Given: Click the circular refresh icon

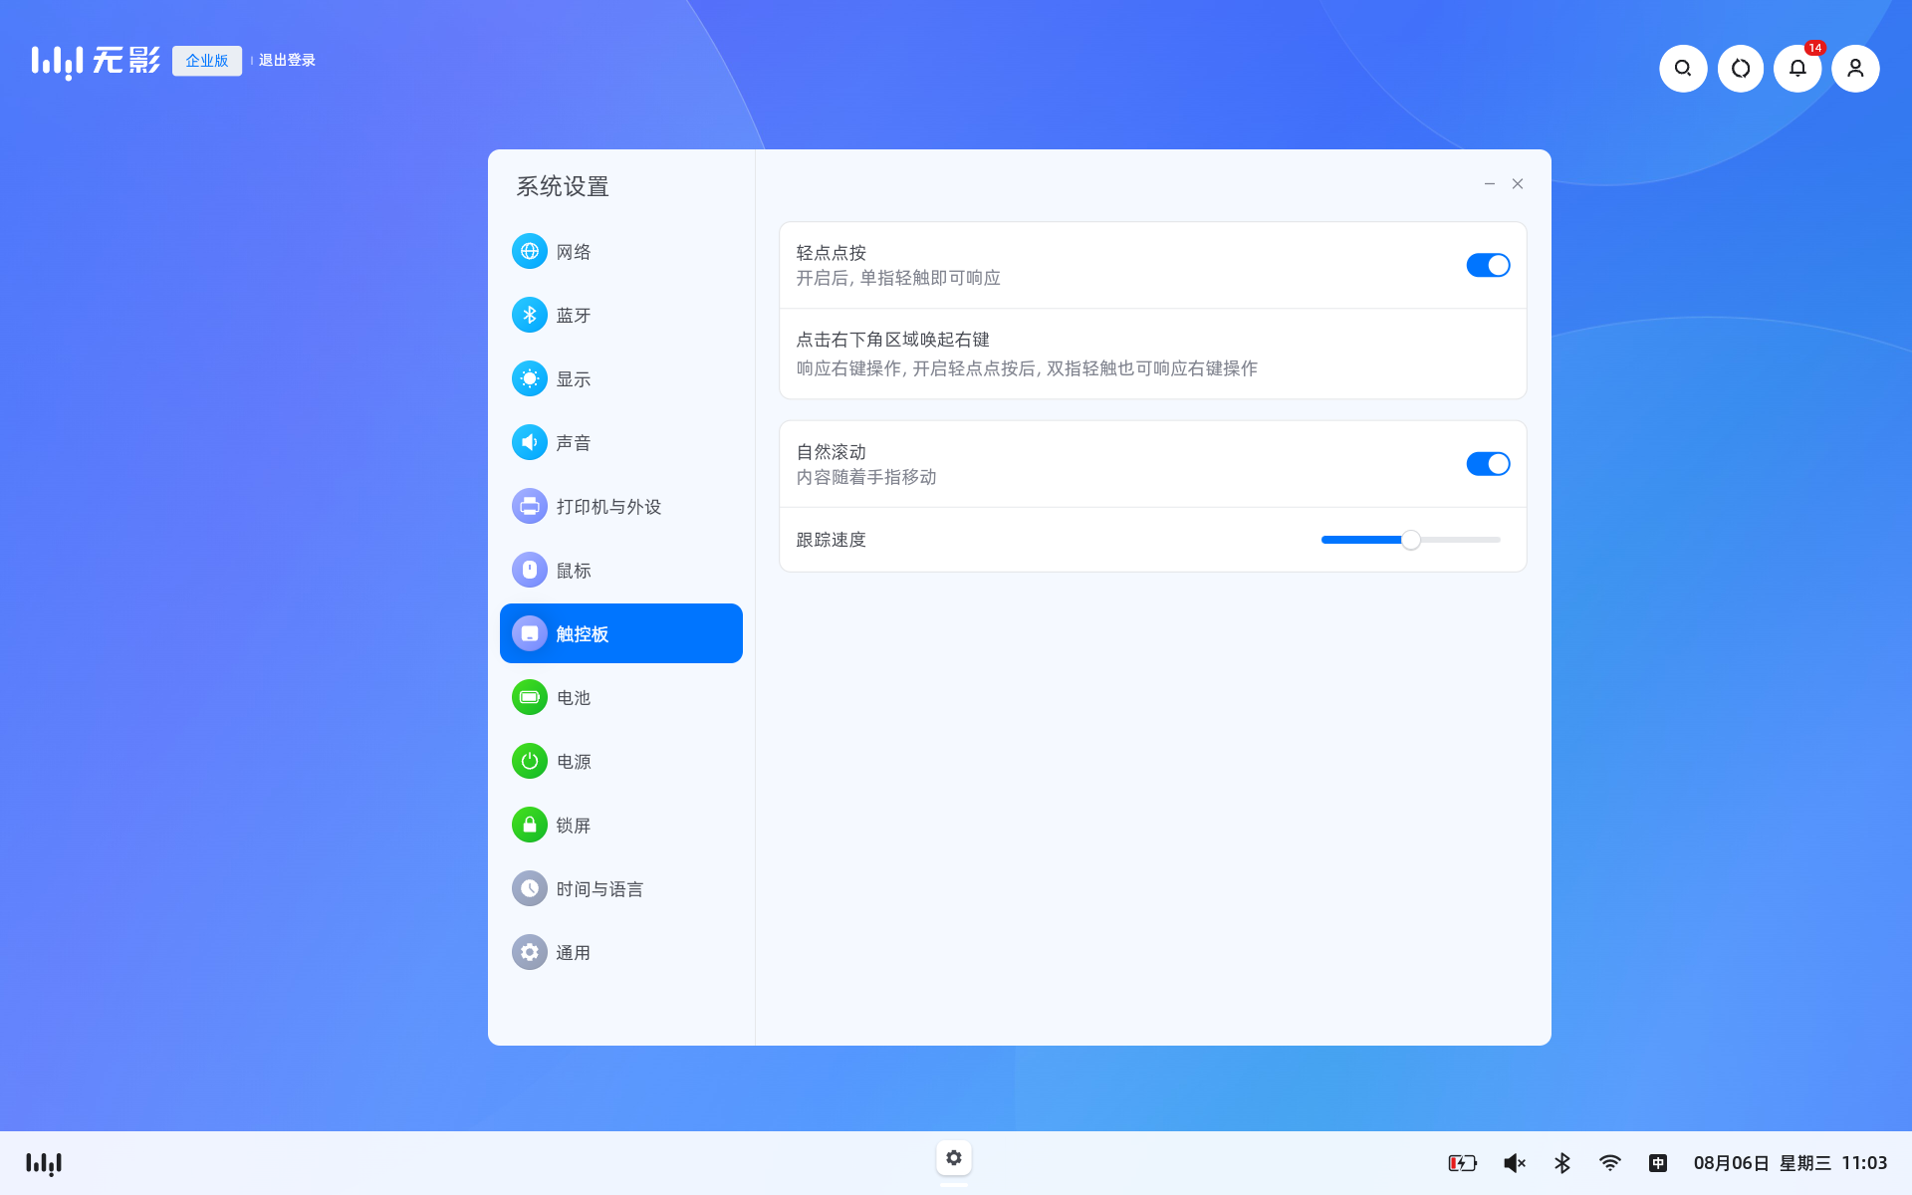Looking at the screenshot, I should (x=1741, y=69).
